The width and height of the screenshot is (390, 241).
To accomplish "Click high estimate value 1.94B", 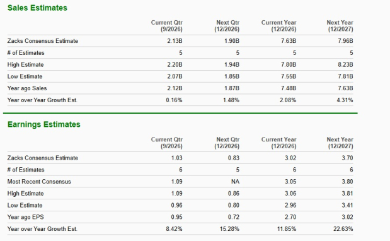I will (232, 65).
